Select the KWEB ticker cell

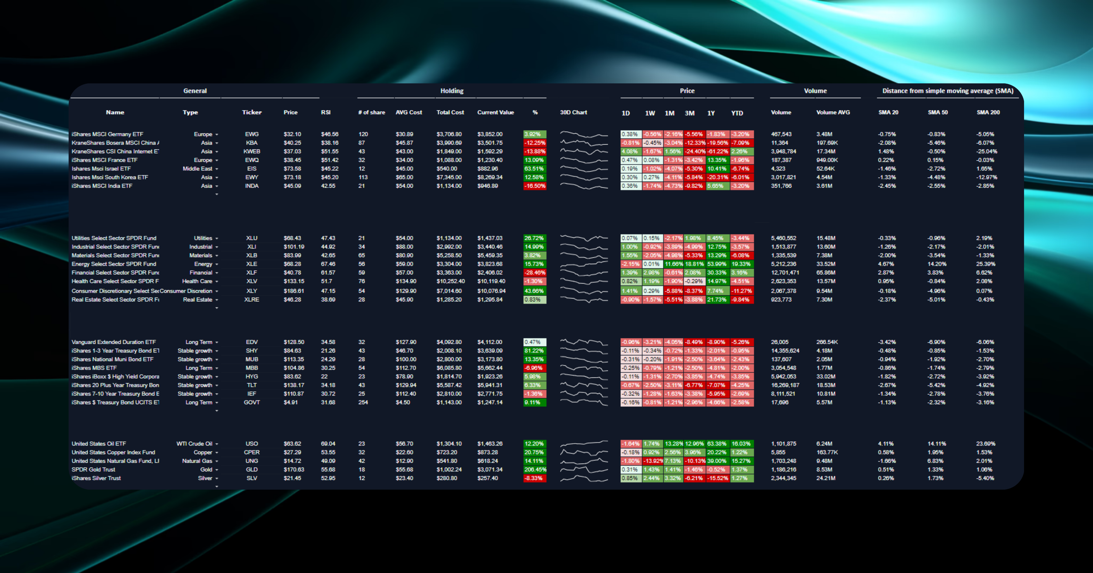click(x=252, y=151)
